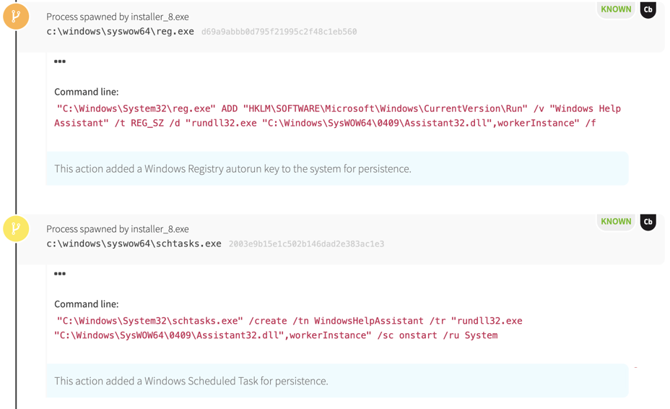Click the reg.exe hash d69a9abbb0d795f2
The image size is (670, 409).
click(x=279, y=32)
